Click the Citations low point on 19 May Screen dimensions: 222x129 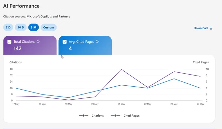click(69, 100)
